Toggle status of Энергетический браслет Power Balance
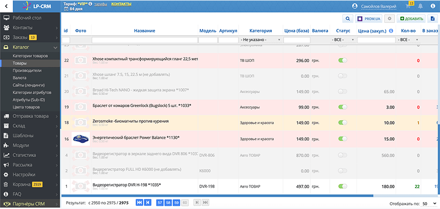The width and height of the screenshot is (440, 209). (x=343, y=138)
